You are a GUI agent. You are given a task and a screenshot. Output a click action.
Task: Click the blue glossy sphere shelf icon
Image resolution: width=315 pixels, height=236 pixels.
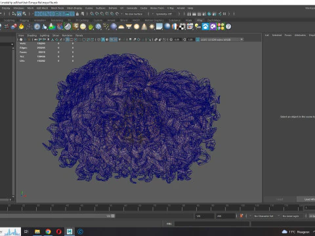coord(167,27)
